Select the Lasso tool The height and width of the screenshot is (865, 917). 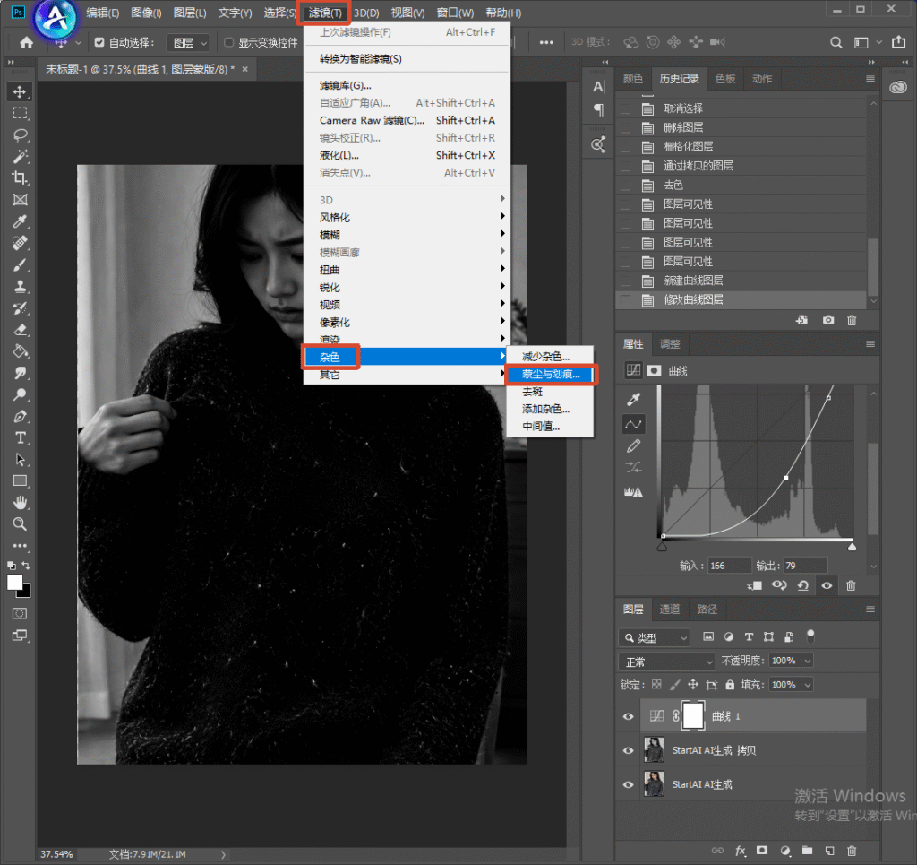tap(20, 135)
